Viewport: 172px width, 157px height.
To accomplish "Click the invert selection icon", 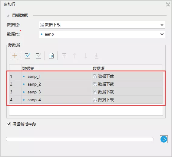I will pyautogui.click(x=38, y=56).
